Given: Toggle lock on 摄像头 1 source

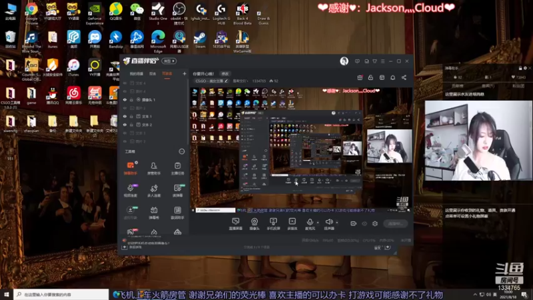Looking at the screenshot, I should (131, 99).
